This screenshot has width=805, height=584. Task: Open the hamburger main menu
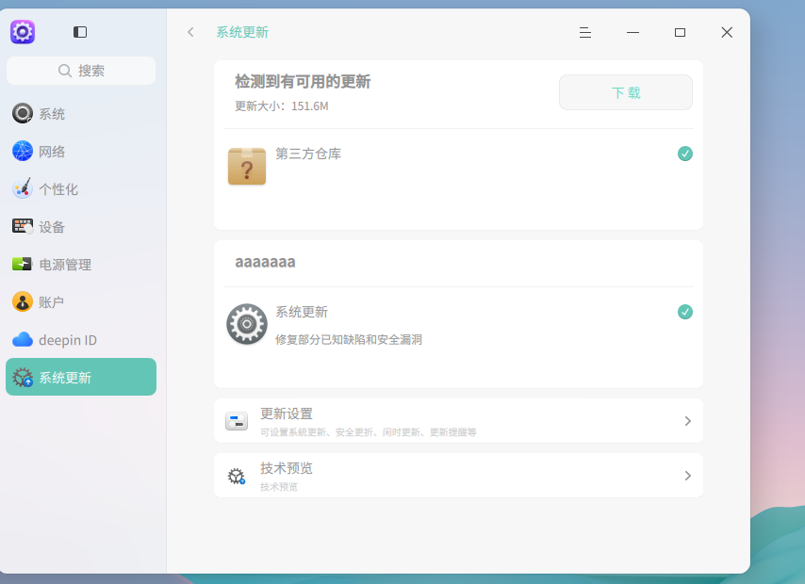(585, 32)
